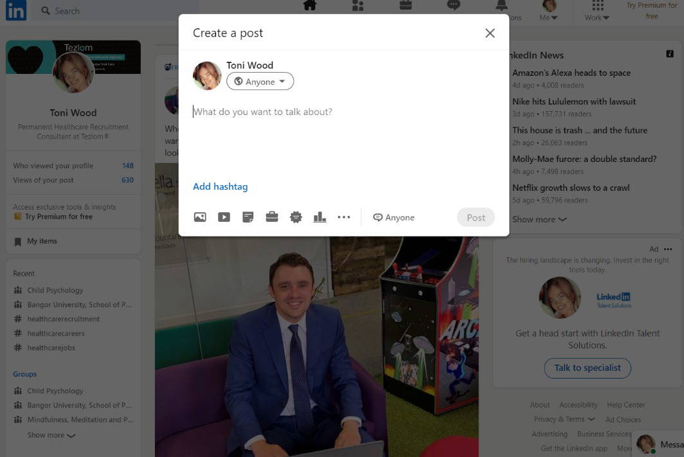Click the add document icon in post dialog
The width and height of the screenshot is (684, 457).
coord(248,217)
